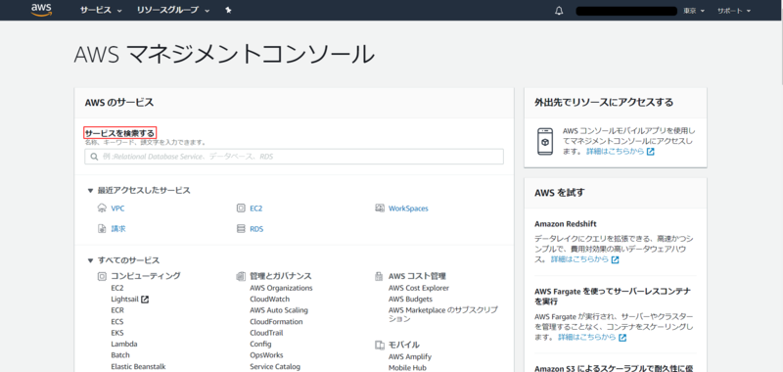Open EC2 link under コンピューティング list

click(x=117, y=288)
